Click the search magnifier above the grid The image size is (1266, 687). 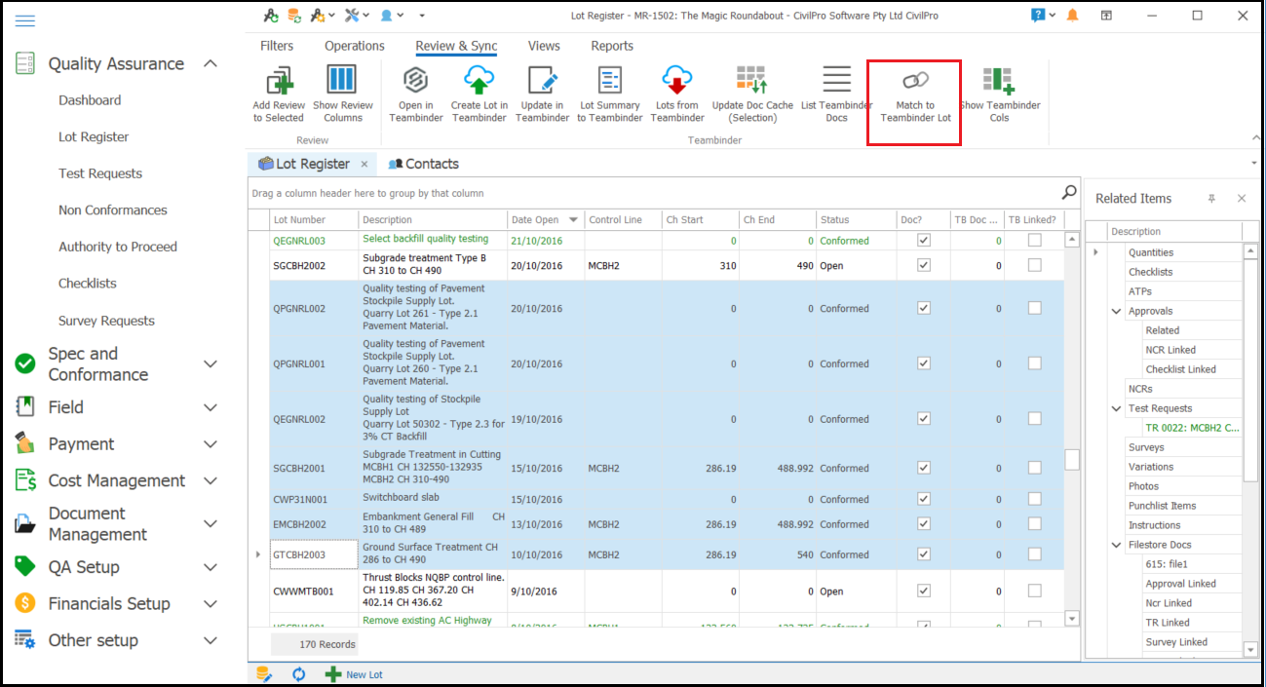1069,192
